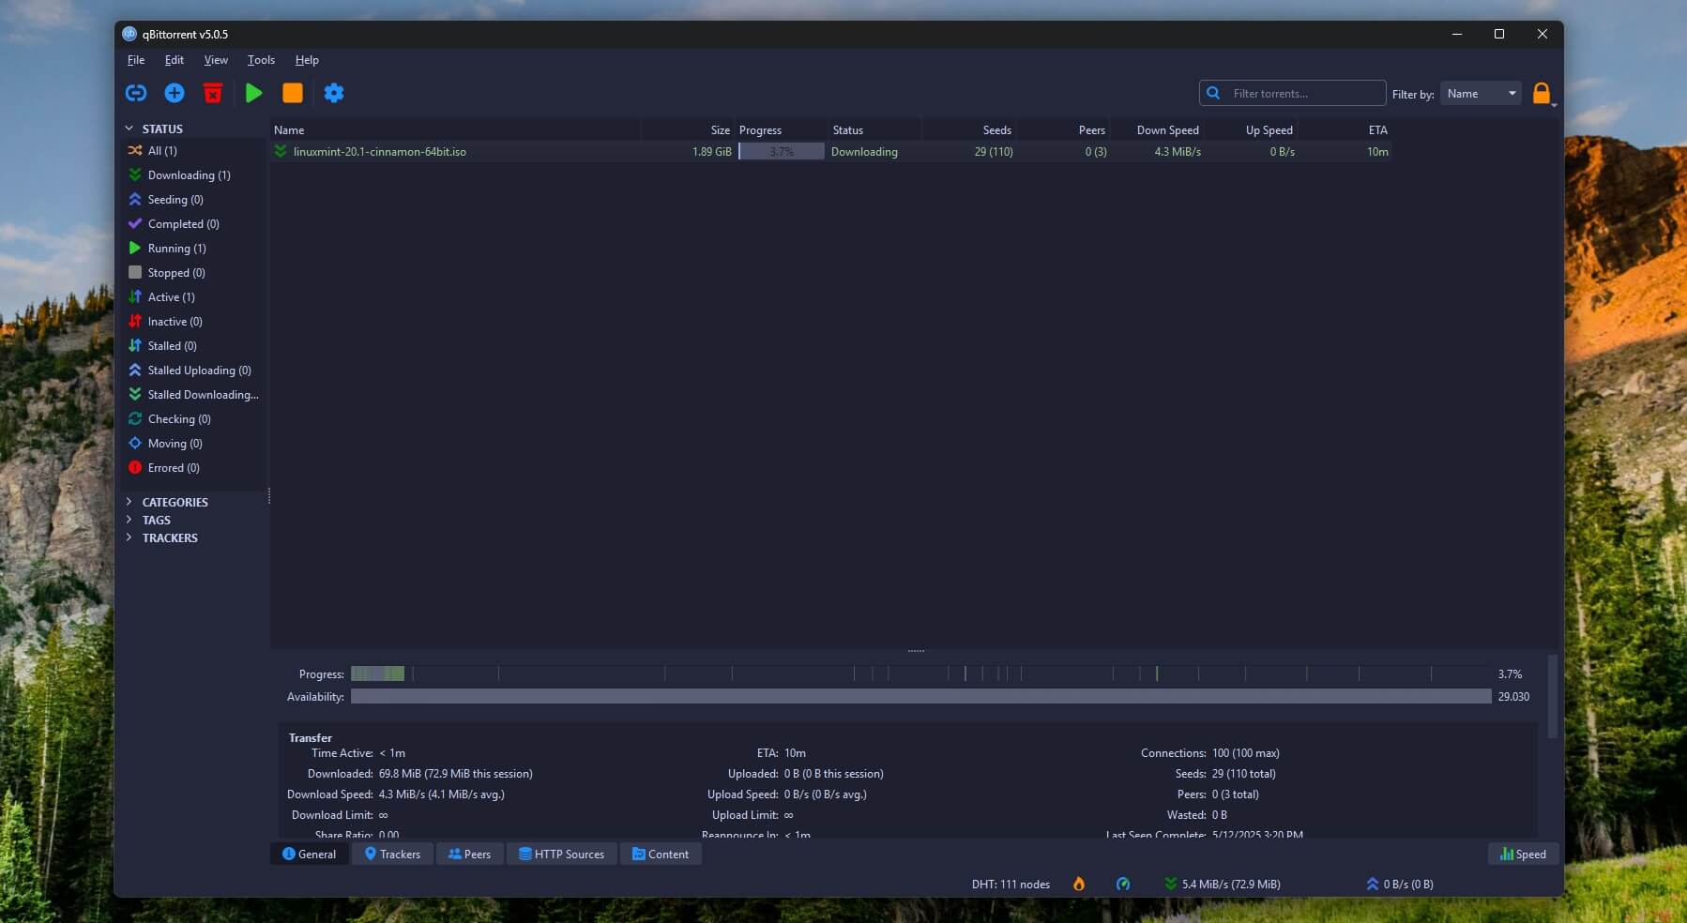
Task: Click the Add Torrent File plus icon
Action: pyautogui.click(x=175, y=93)
